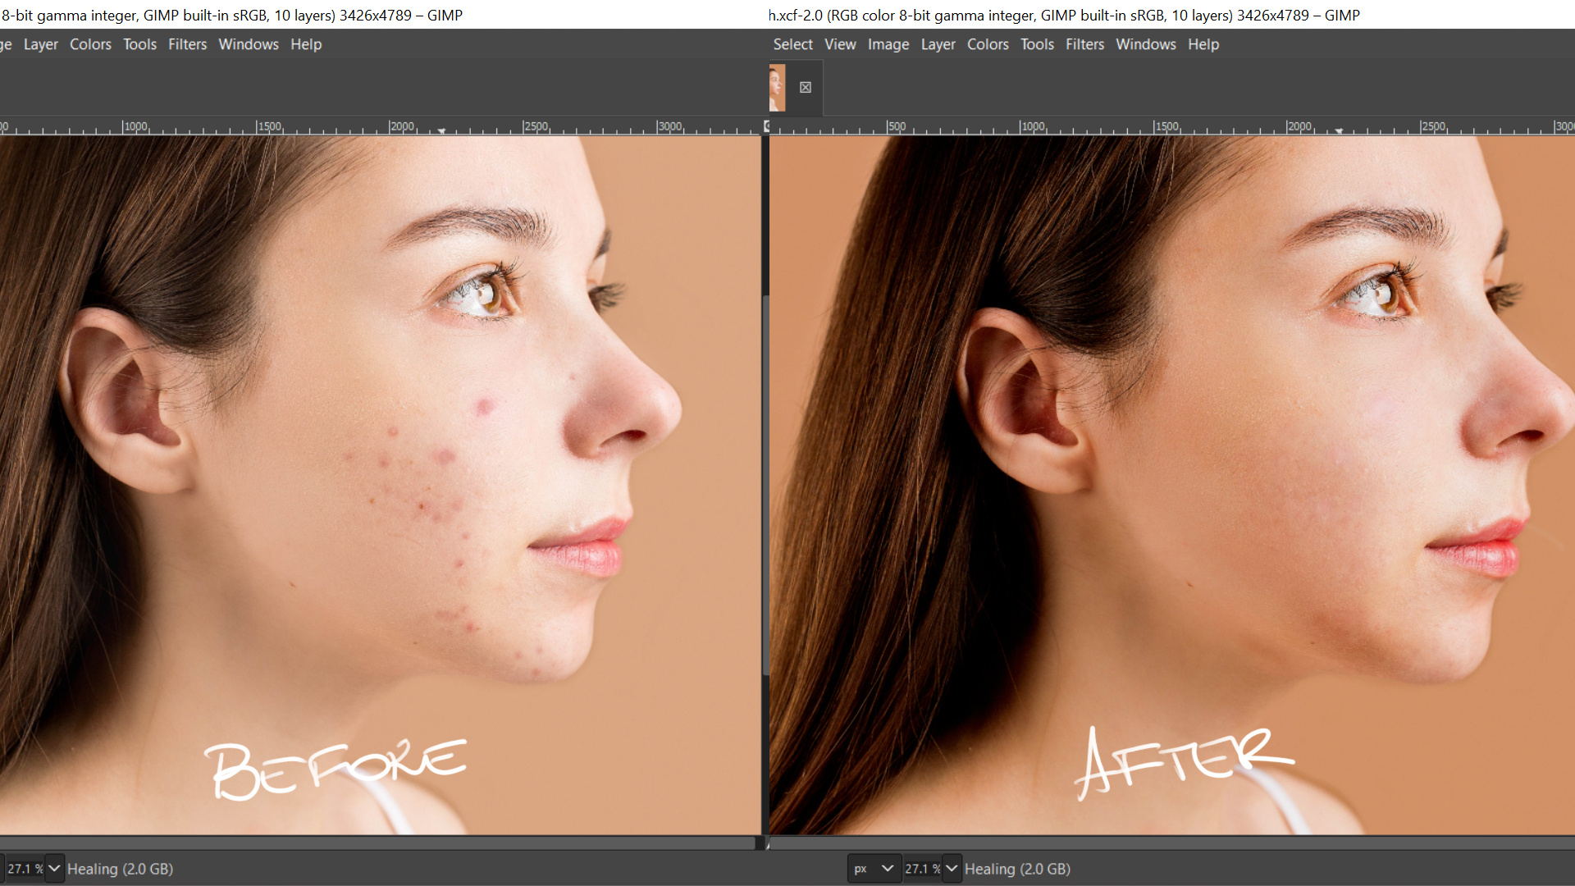Open the Colors menu in left window
Viewport: 1575px width, 886px height.
90,44
